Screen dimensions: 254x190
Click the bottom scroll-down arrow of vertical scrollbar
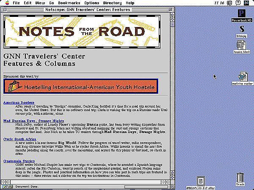point(172,177)
